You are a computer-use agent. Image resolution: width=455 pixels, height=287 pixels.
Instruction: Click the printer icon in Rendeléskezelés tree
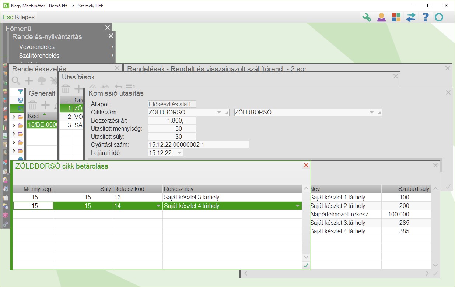[21, 159]
